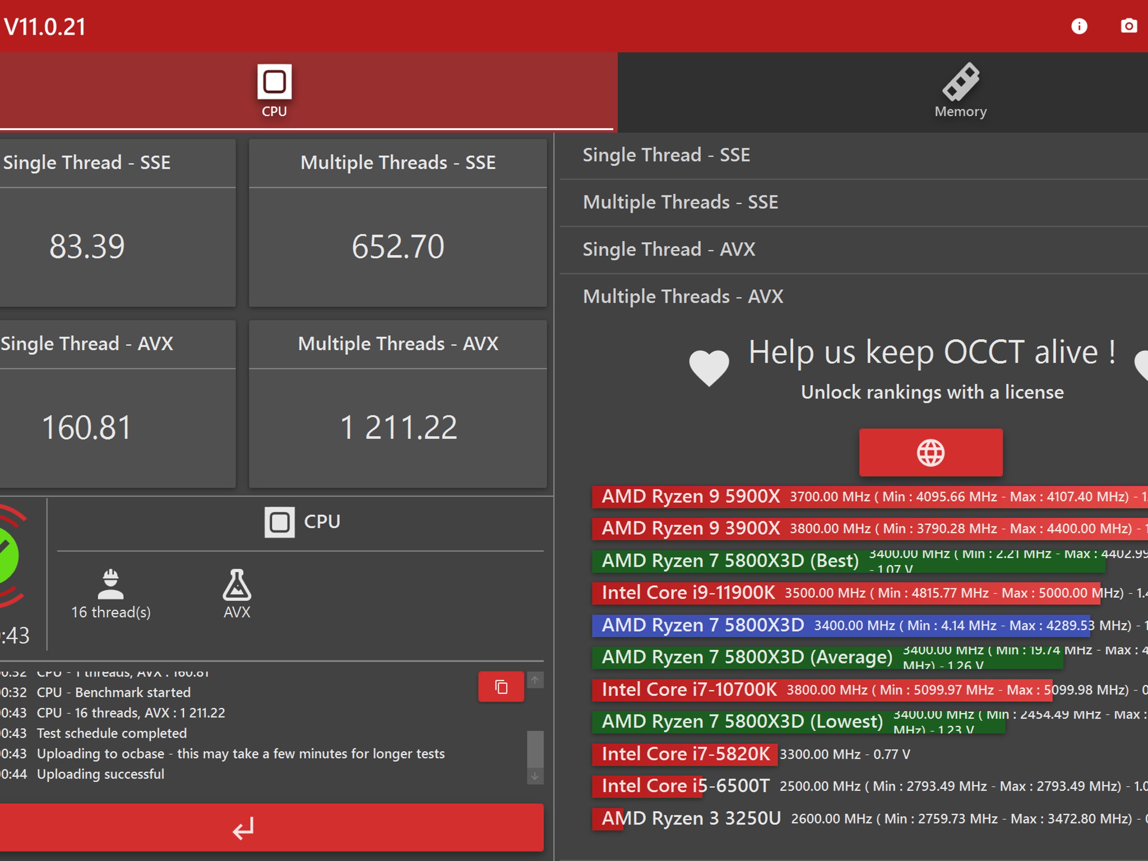Click the red globe license button

pyautogui.click(x=931, y=452)
